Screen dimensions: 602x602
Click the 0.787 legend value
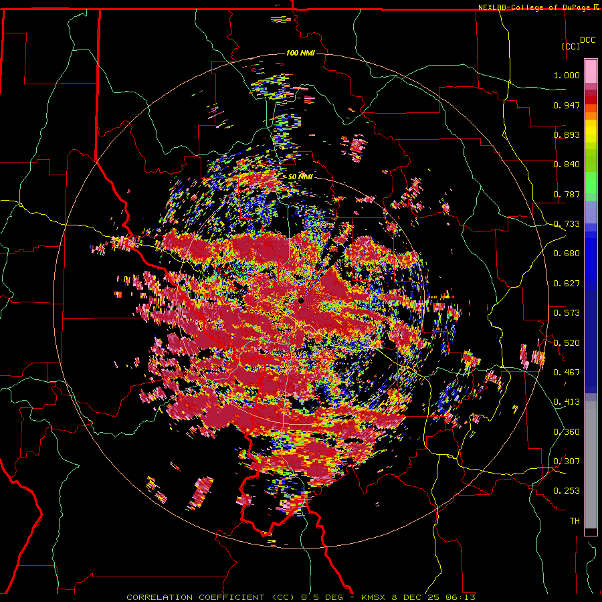pos(567,194)
